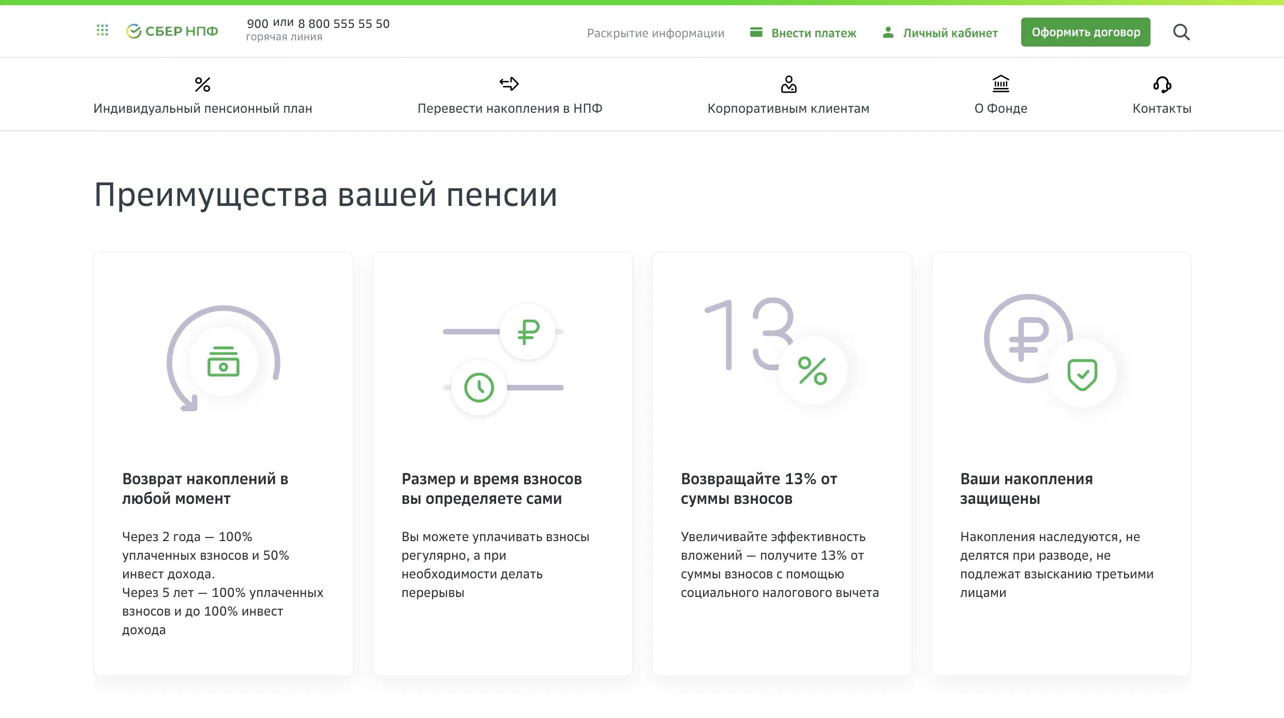
Task: Click the search magnifier icon
Action: tap(1181, 32)
